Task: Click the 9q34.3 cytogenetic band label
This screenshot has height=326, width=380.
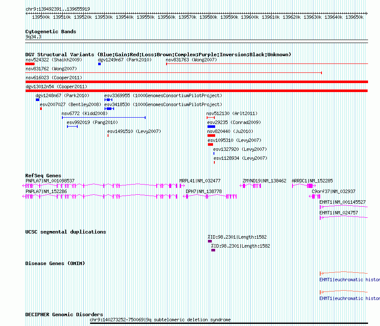Action: 33,37
